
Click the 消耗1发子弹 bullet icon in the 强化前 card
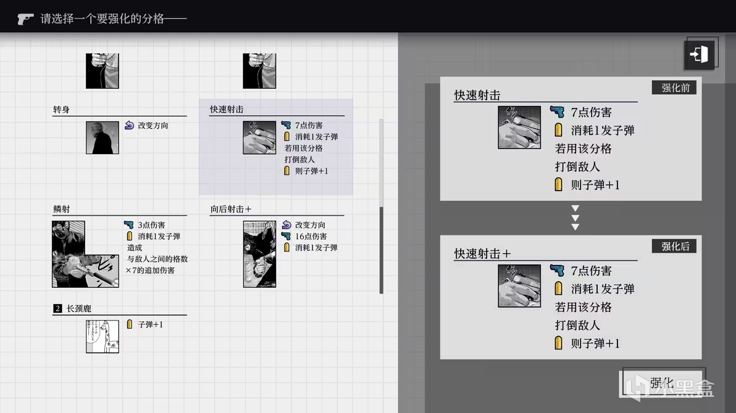tap(559, 130)
